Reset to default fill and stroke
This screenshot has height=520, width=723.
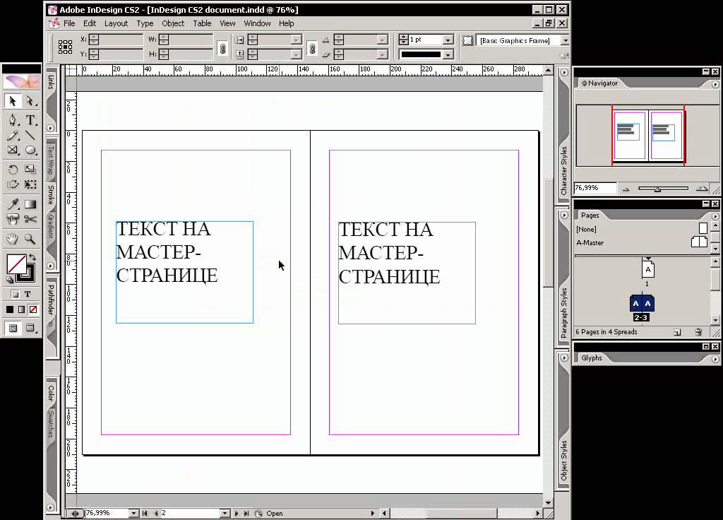coord(10,279)
